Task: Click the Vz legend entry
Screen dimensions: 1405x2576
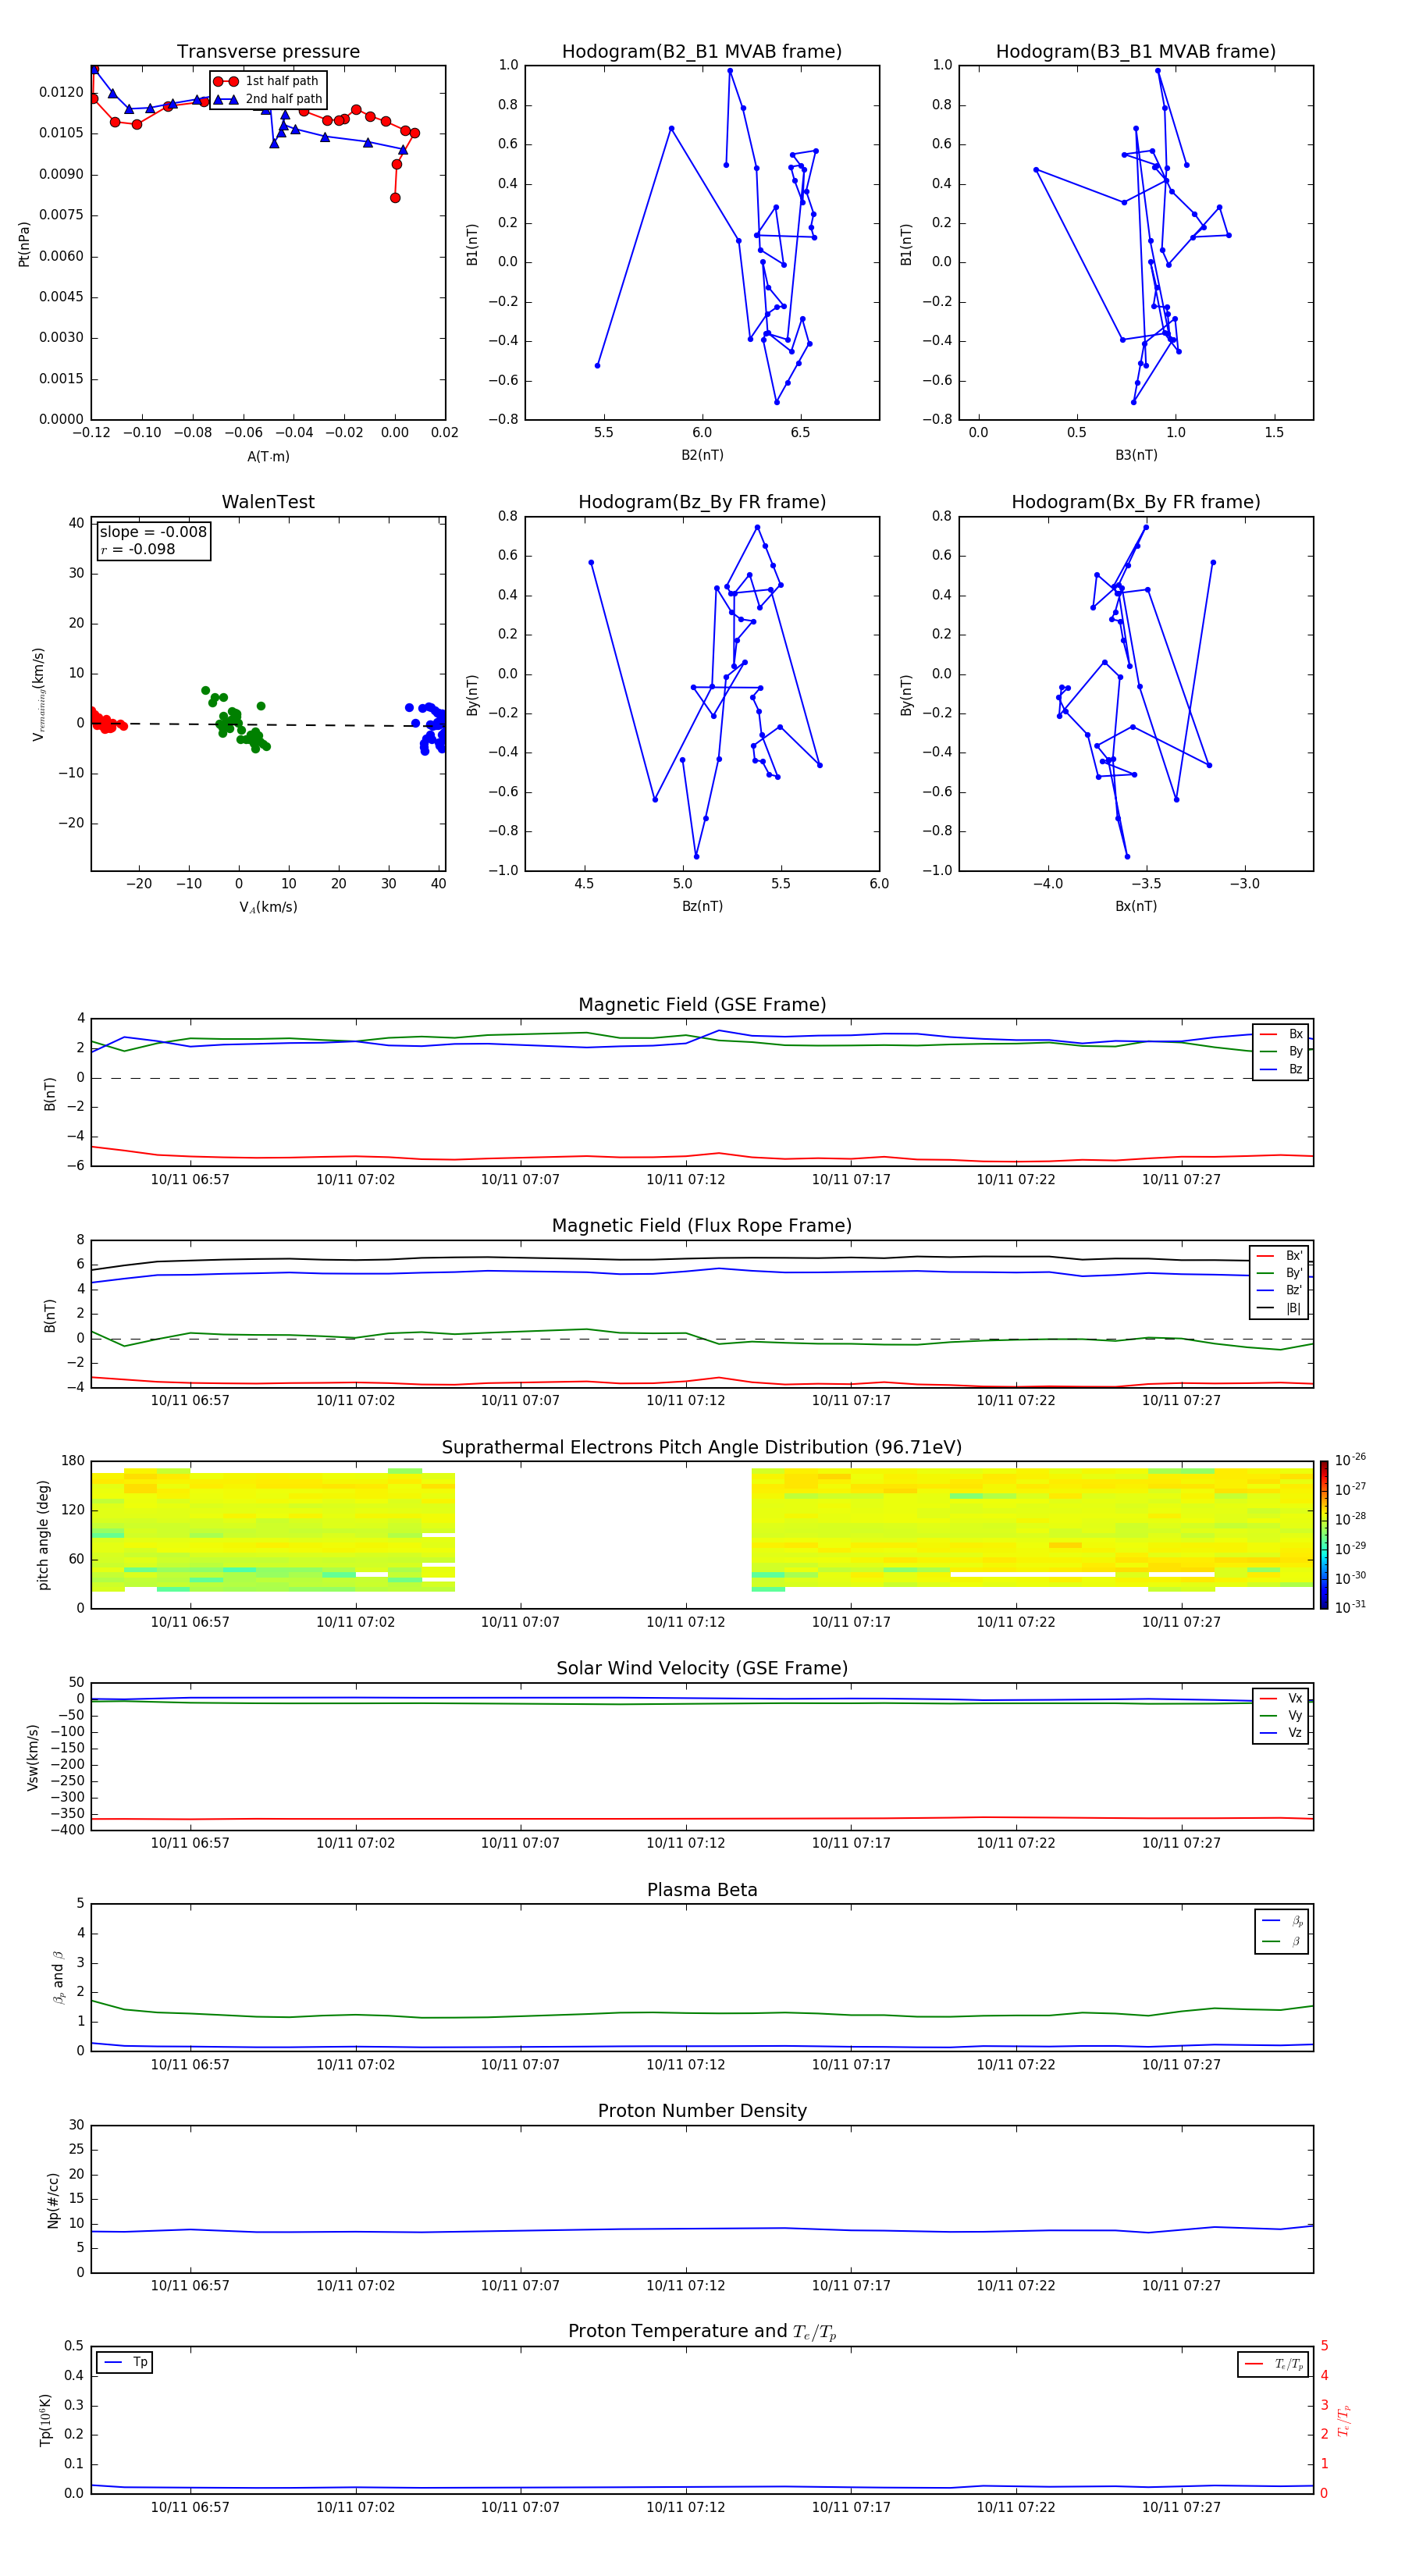Action: [1281, 1733]
